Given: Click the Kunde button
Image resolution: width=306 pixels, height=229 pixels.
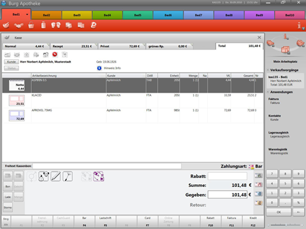Looking at the screenshot, I should tap(12, 62).
